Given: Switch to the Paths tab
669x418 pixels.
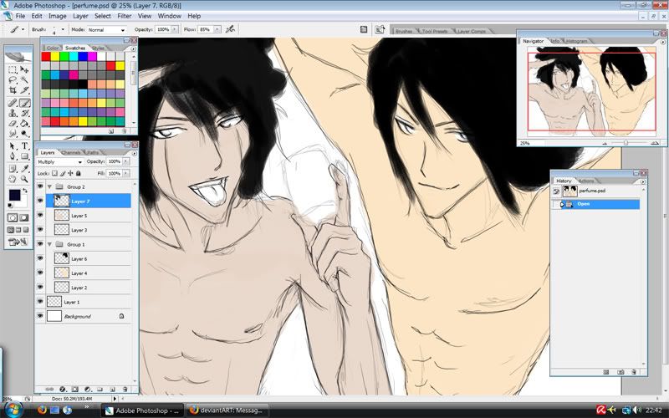Looking at the screenshot, I should pyautogui.click(x=92, y=152).
